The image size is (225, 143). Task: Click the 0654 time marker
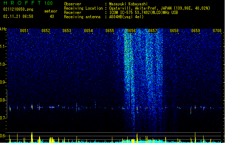pyautogui.click(x=88, y=31)
